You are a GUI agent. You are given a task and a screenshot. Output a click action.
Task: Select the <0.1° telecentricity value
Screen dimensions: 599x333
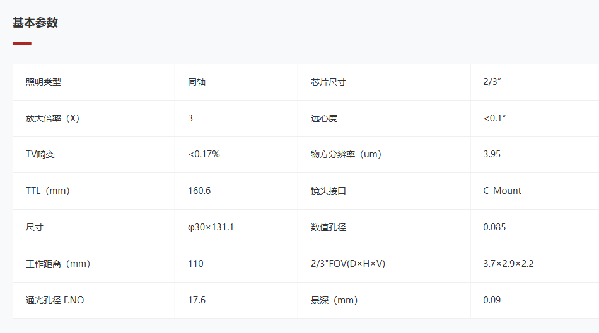[494, 118]
